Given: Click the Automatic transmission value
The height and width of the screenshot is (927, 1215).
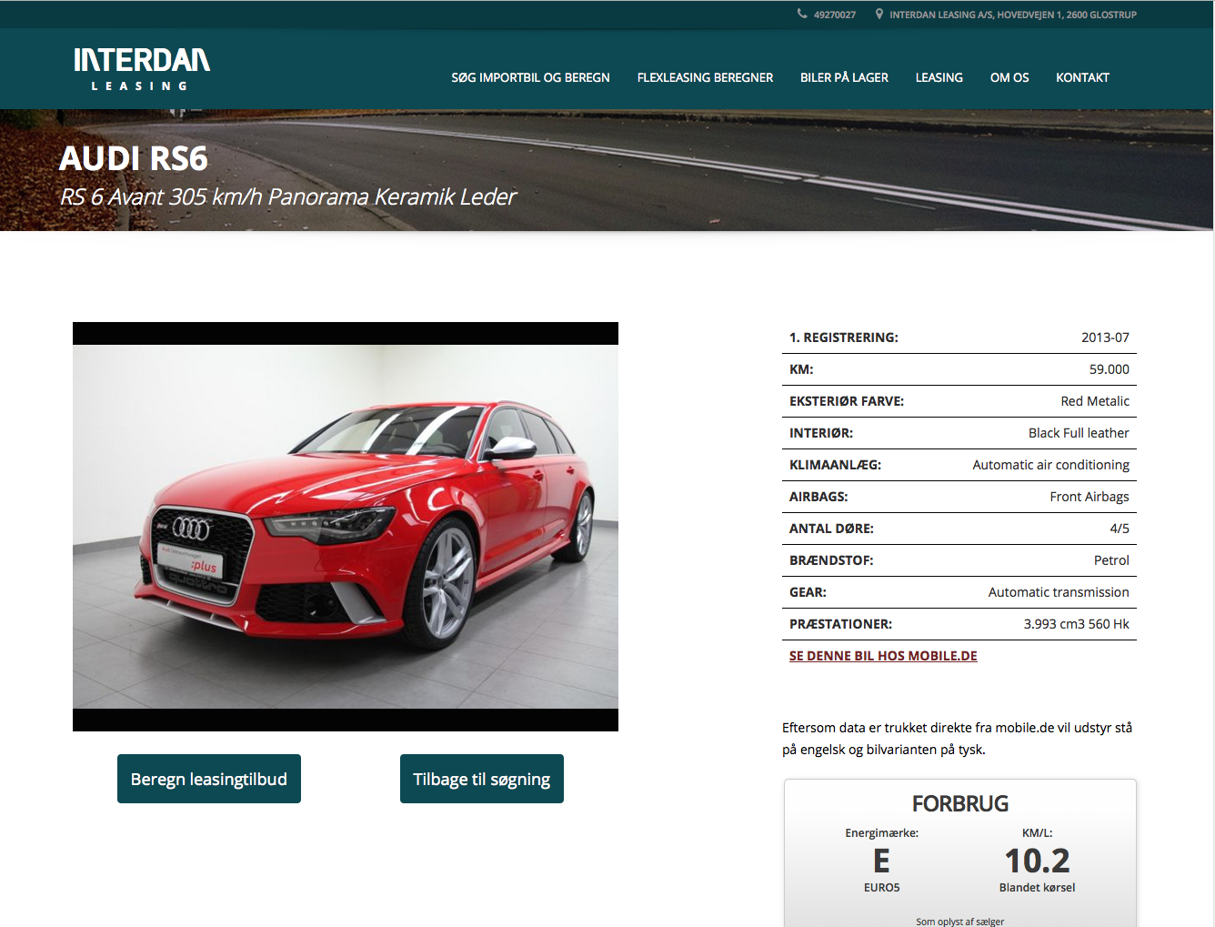Looking at the screenshot, I should tap(1059, 592).
